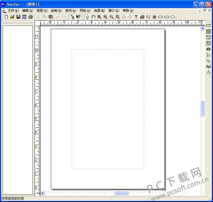Open the 帮助(H) menu
Image resolution: width=213 pixels, height=202 pixels.
pyautogui.click(x=128, y=11)
